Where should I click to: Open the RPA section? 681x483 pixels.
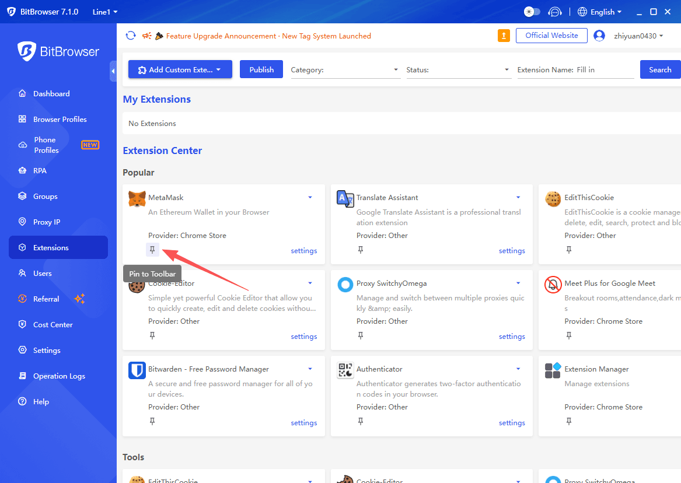click(41, 170)
